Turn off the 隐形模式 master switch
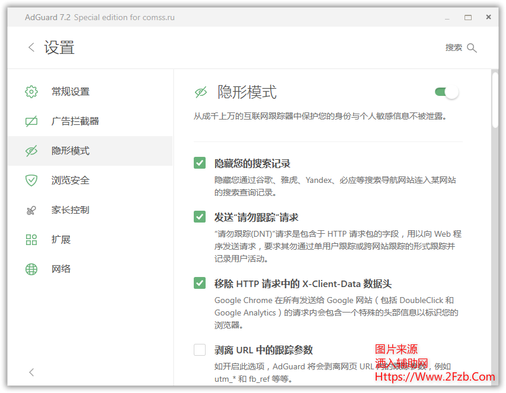Viewport: 506px width, 393px height. pyautogui.click(x=447, y=92)
